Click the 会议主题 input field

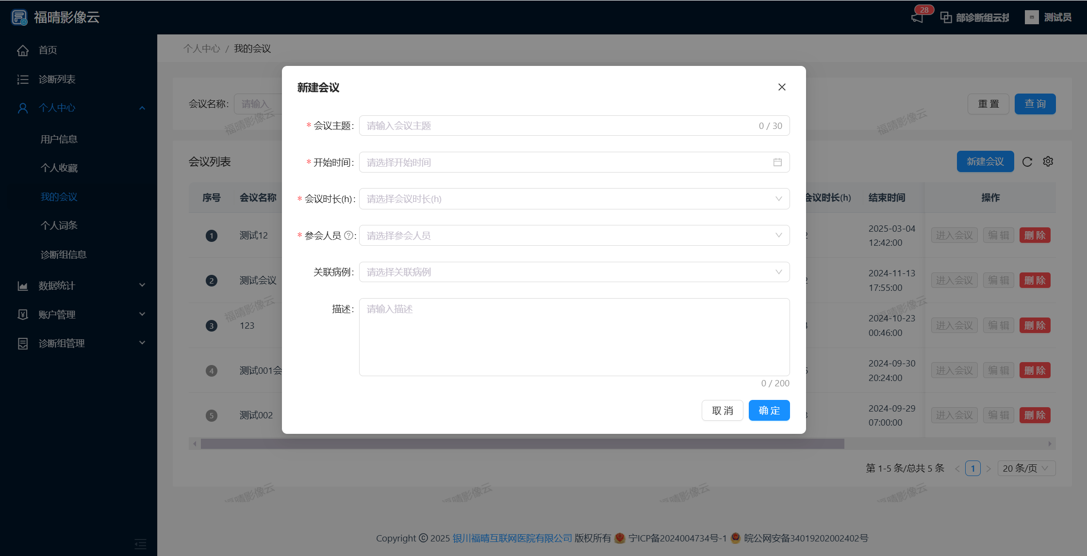[x=558, y=126]
